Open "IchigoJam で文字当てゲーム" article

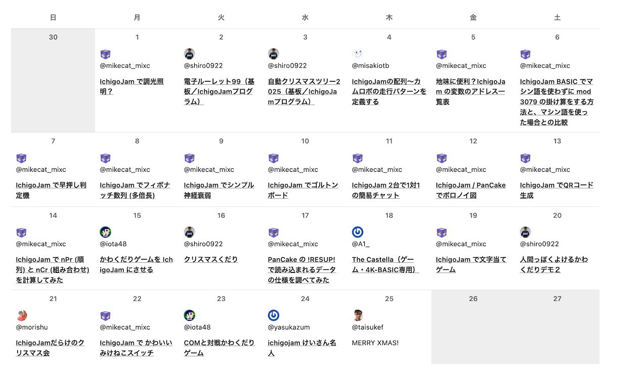(470, 264)
